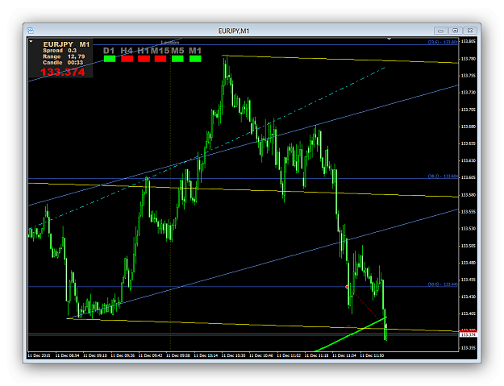The width and height of the screenshot is (504, 386).
Task: Click 133.805 on the price scale
Action: [x=469, y=41]
